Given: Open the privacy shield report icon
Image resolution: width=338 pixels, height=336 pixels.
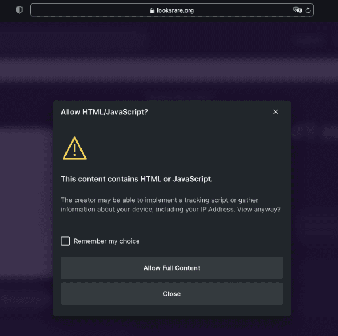Looking at the screenshot, I should (x=20, y=10).
